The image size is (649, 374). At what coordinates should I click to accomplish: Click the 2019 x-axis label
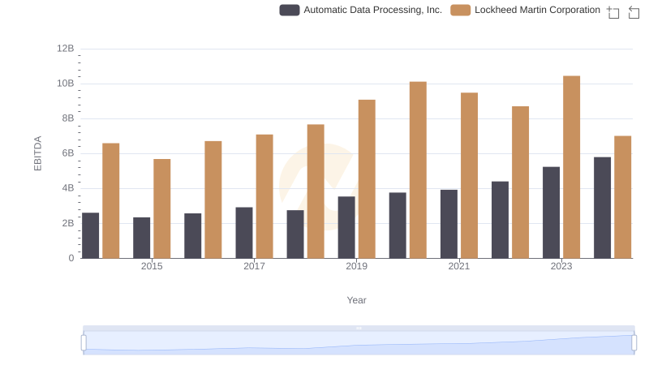pyautogui.click(x=356, y=266)
